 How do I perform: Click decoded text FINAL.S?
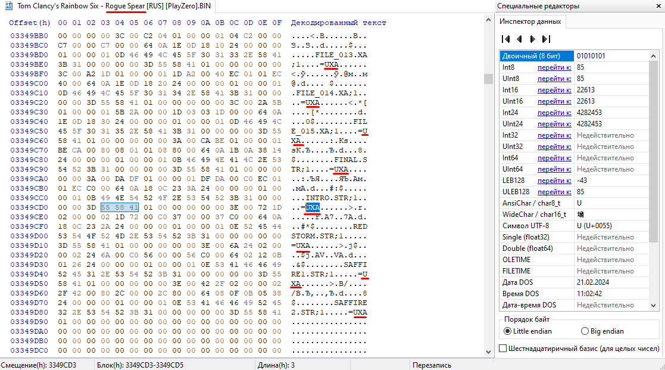(x=350, y=160)
